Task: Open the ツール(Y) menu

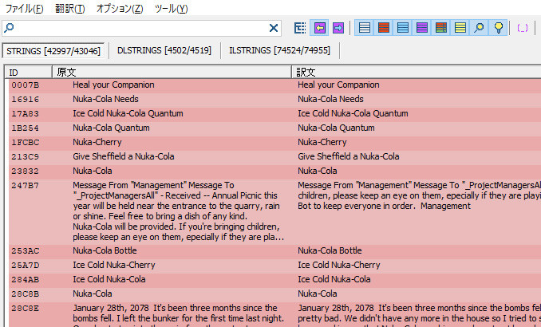Action: (171, 8)
